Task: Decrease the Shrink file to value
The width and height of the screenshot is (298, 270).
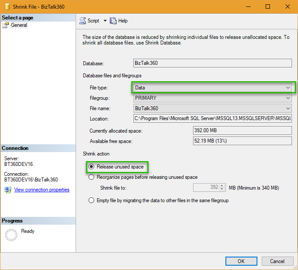Action: click(222, 189)
